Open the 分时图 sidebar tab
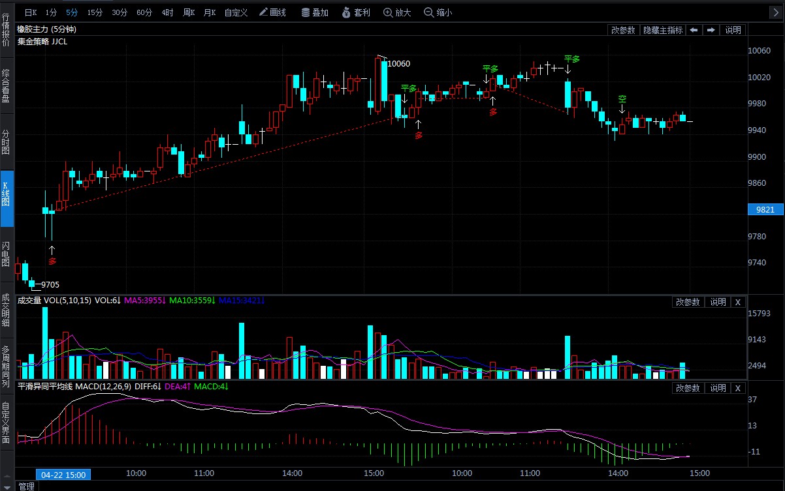This screenshot has height=491, width=785. (x=7, y=141)
